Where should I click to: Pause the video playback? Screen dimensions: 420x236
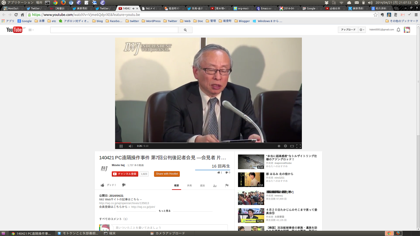[121, 146]
